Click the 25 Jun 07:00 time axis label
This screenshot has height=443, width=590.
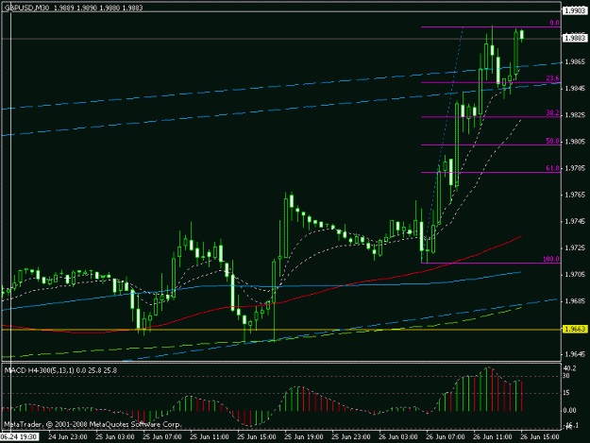pyautogui.click(x=162, y=437)
